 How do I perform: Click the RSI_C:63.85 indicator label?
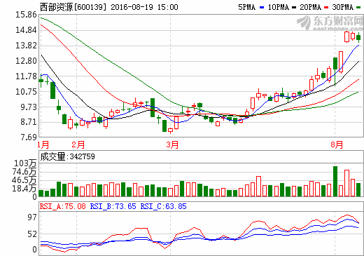[163, 206]
